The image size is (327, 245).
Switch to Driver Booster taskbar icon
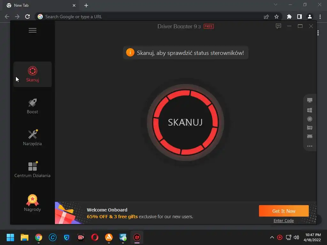pyautogui.click(x=137, y=237)
